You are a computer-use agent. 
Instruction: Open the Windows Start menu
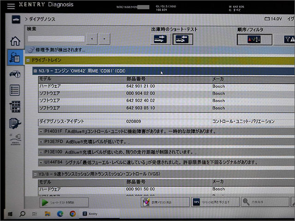(10, 214)
